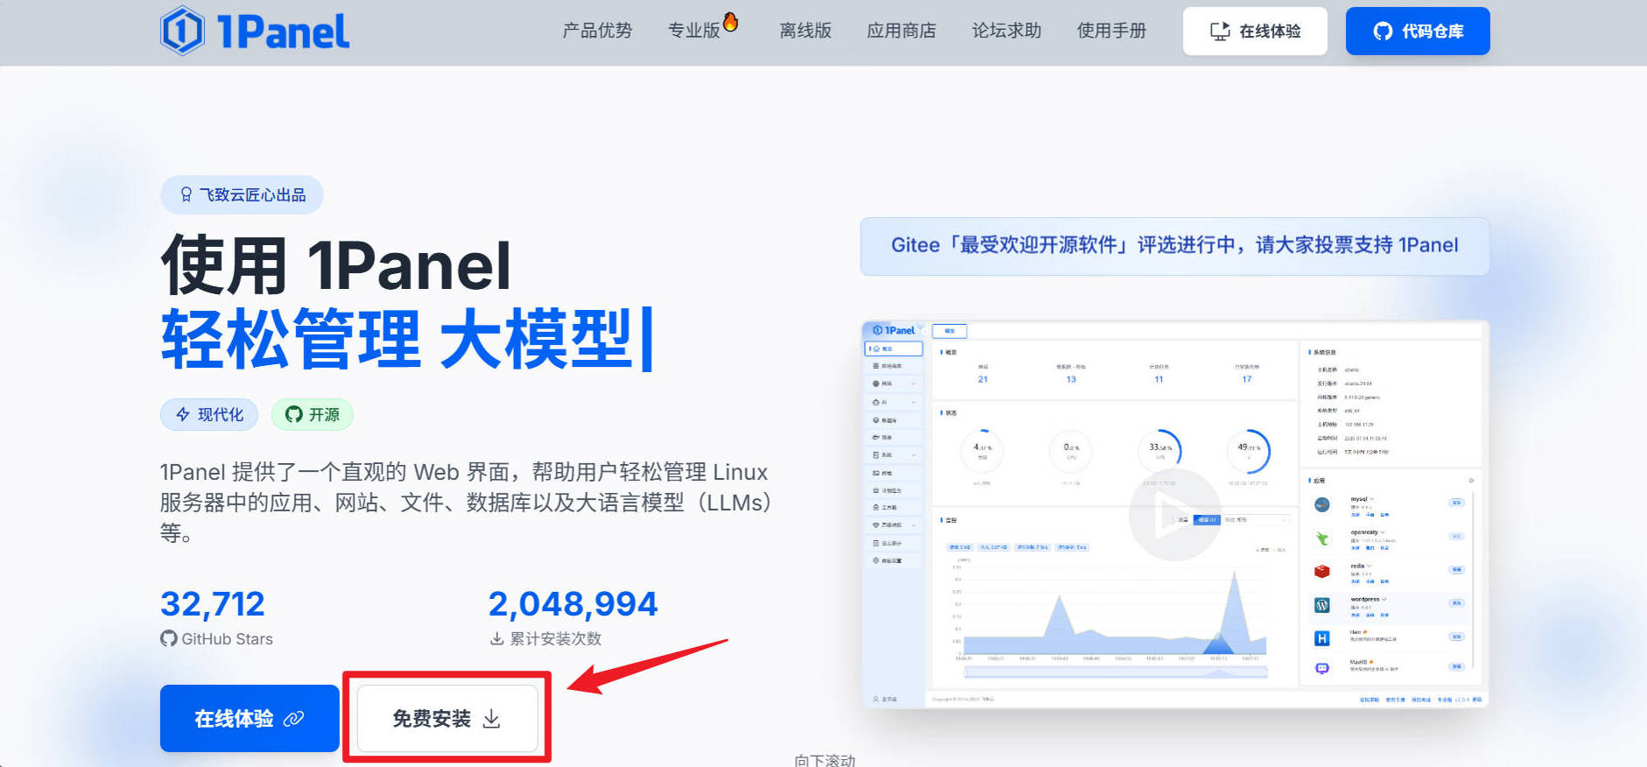Select the 现代化 tag

pyautogui.click(x=209, y=414)
